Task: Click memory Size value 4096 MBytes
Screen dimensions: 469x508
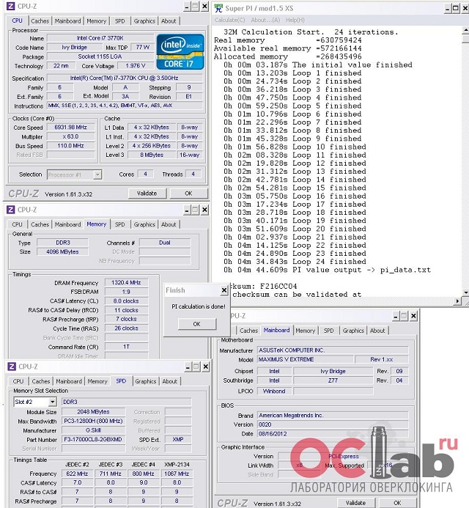Action: tap(62, 251)
